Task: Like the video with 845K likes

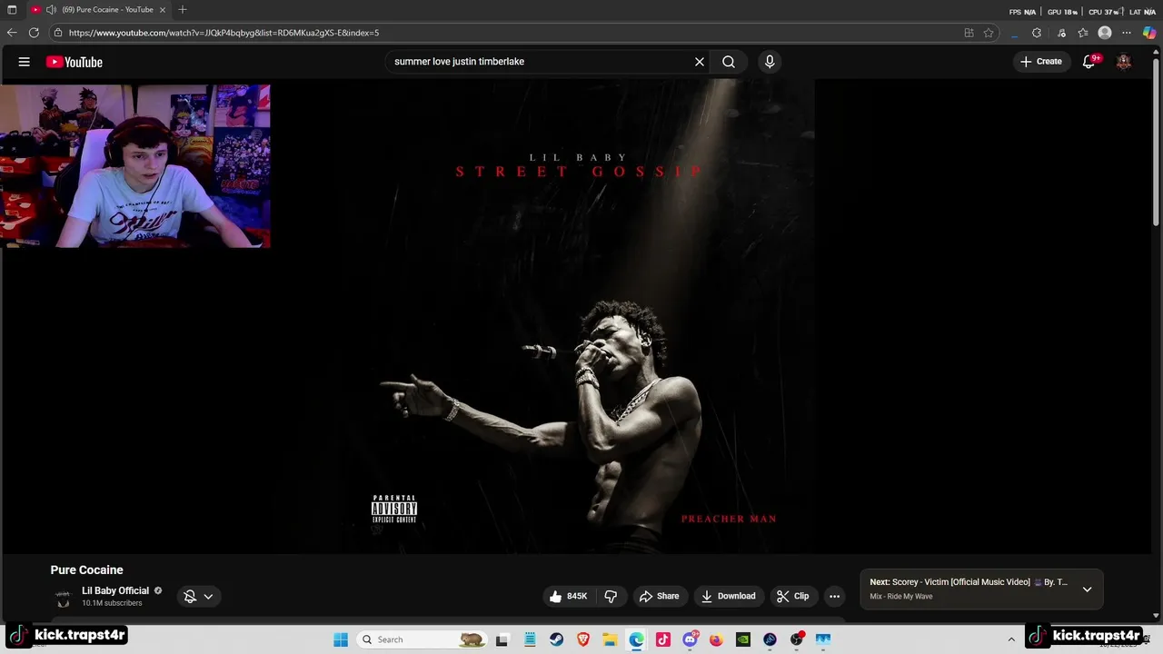Action: coord(569,596)
